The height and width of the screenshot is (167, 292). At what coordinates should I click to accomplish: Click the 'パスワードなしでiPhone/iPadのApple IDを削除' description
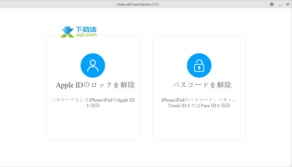[x=93, y=103]
